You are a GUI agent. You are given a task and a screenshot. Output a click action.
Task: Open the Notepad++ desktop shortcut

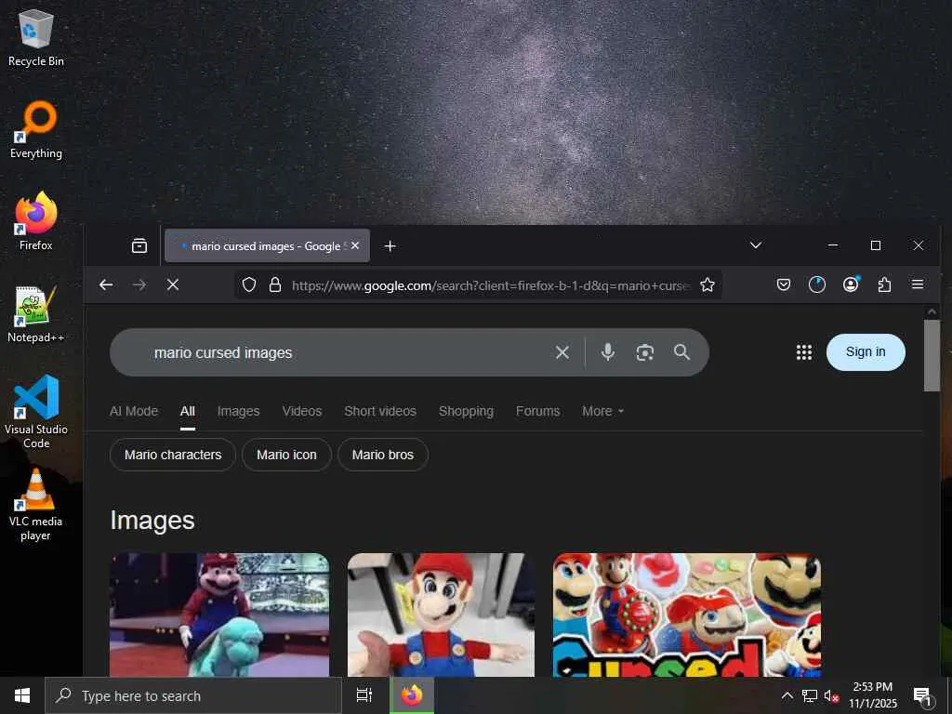click(36, 314)
